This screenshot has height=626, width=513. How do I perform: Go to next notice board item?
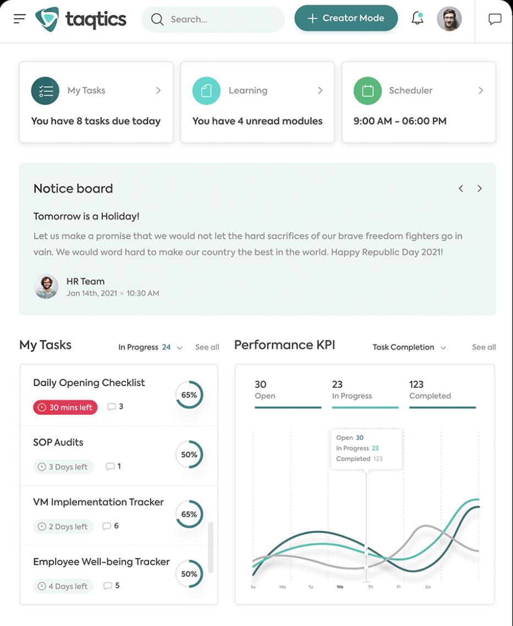tap(479, 189)
